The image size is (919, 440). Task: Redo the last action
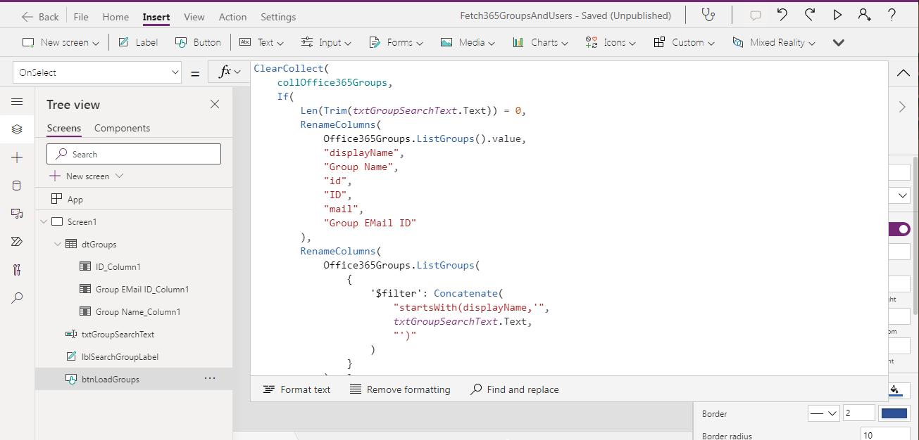pos(810,15)
